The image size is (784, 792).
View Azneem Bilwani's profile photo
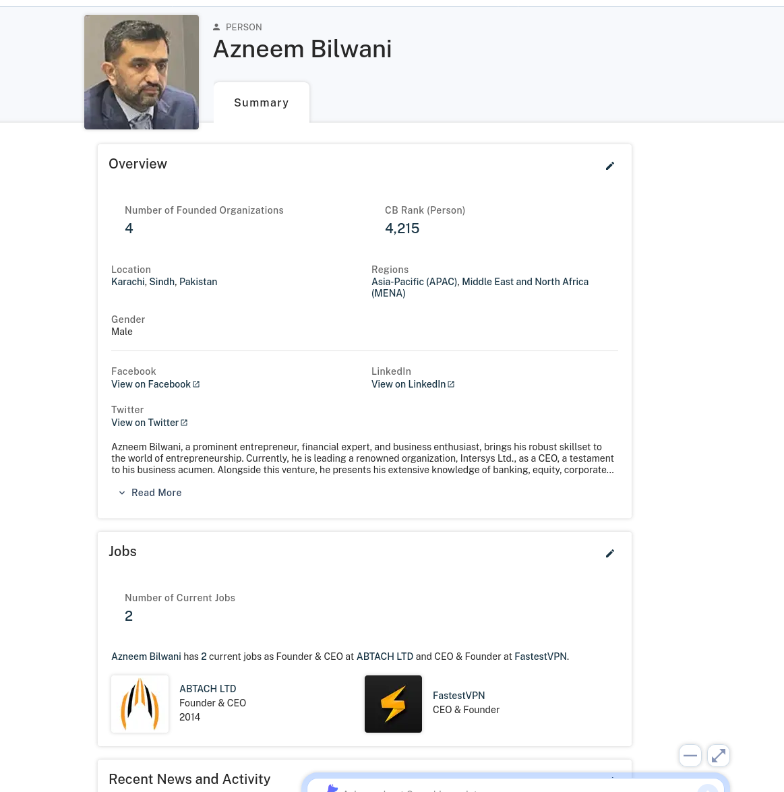coord(142,72)
